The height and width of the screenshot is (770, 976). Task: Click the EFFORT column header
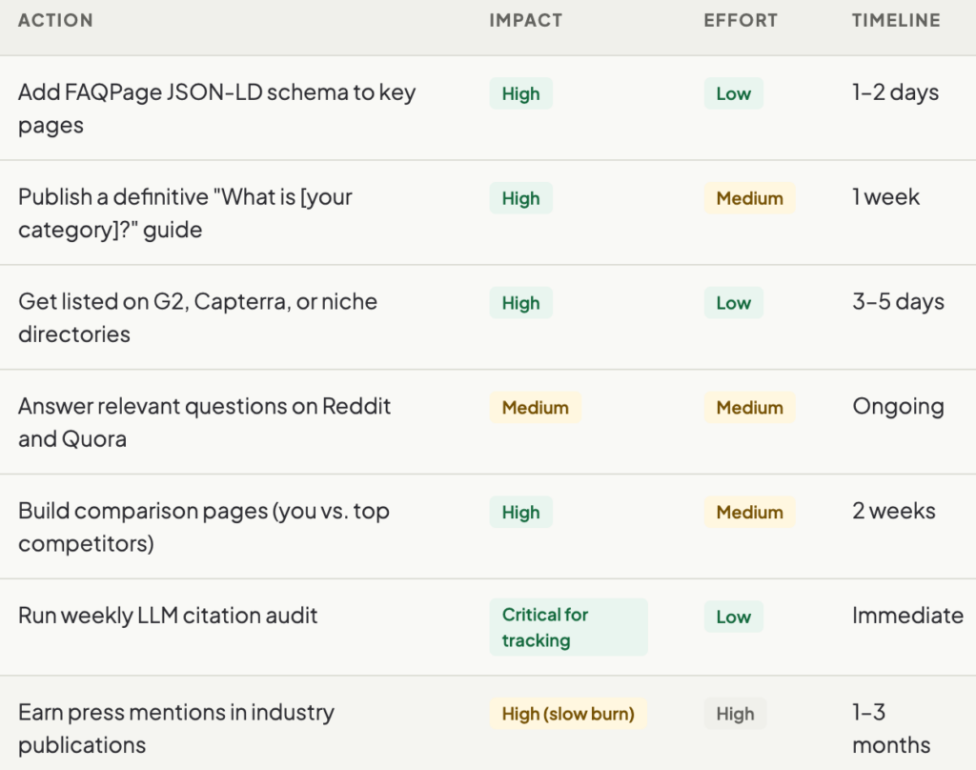[x=741, y=20]
